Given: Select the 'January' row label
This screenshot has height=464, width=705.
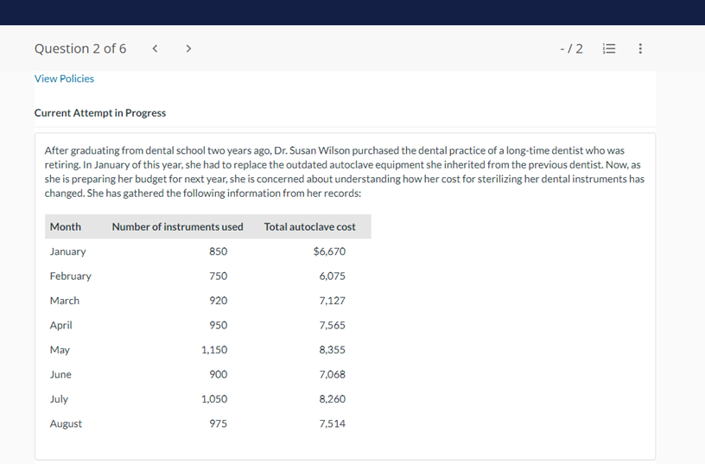Looking at the screenshot, I should pyautogui.click(x=68, y=251).
